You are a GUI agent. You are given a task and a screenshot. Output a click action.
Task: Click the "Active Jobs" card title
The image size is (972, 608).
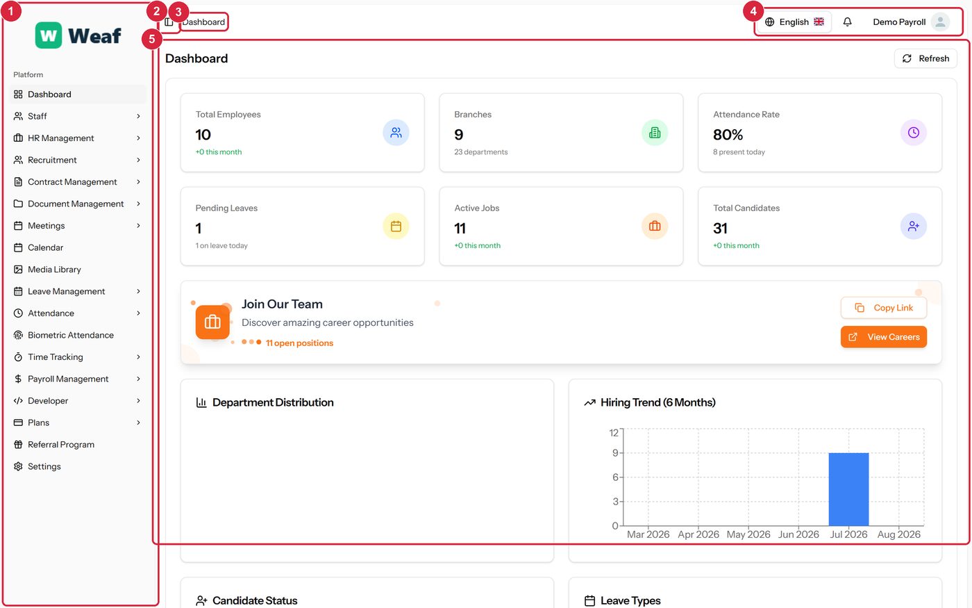click(477, 208)
